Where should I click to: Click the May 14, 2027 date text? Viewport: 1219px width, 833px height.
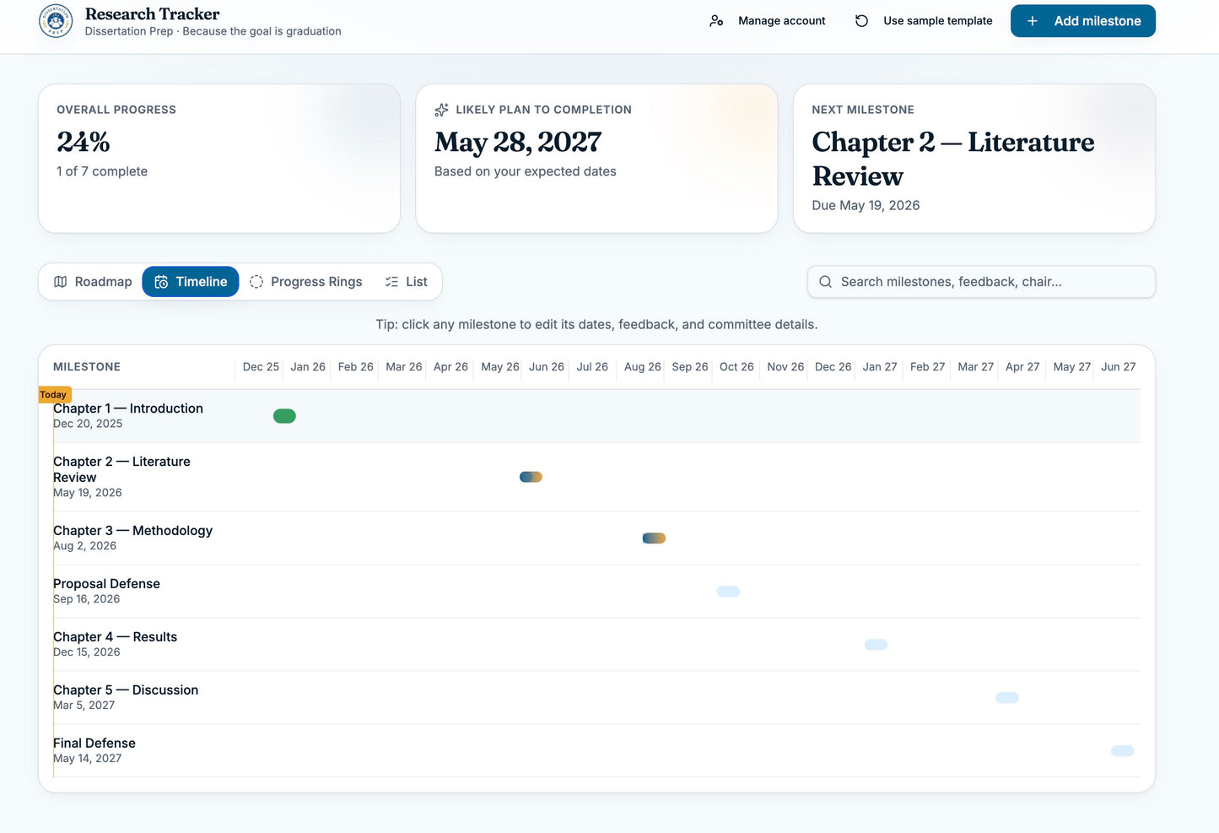click(x=87, y=759)
